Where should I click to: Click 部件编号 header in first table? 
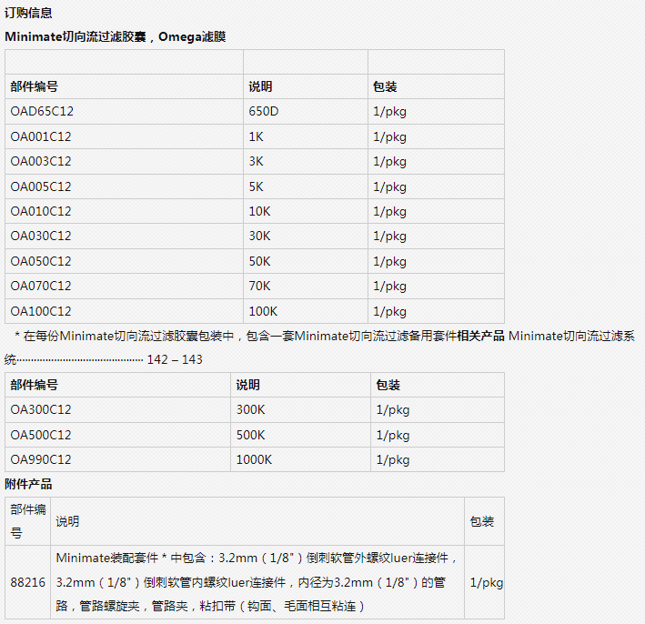pyautogui.click(x=35, y=86)
